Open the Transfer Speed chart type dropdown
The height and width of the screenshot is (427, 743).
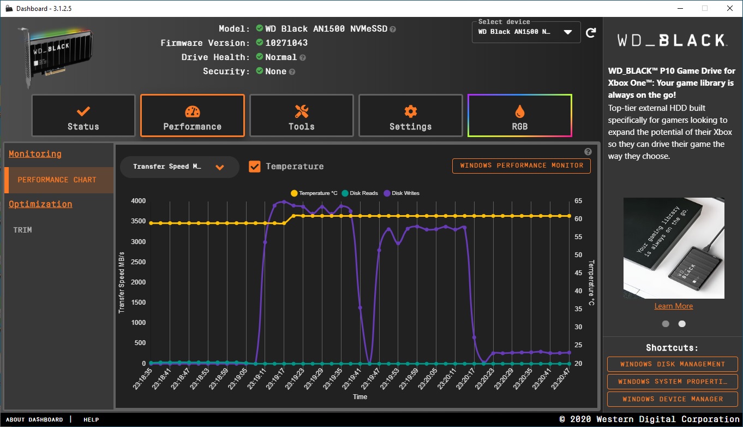pos(179,167)
